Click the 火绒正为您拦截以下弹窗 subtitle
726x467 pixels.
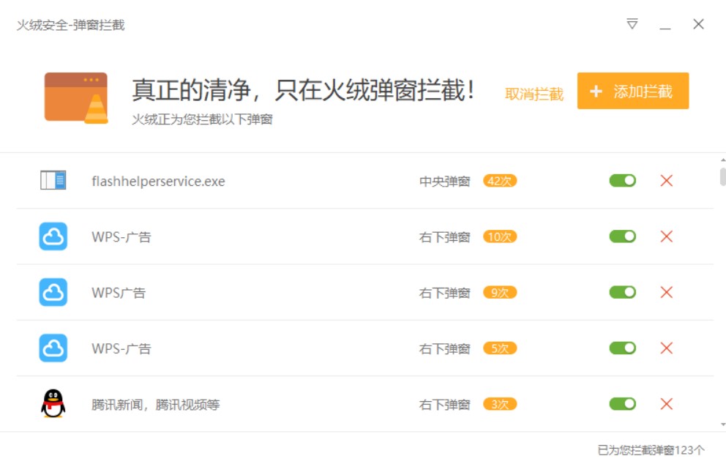click(202, 119)
